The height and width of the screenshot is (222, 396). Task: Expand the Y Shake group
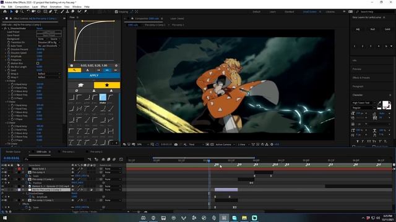tap(6, 102)
